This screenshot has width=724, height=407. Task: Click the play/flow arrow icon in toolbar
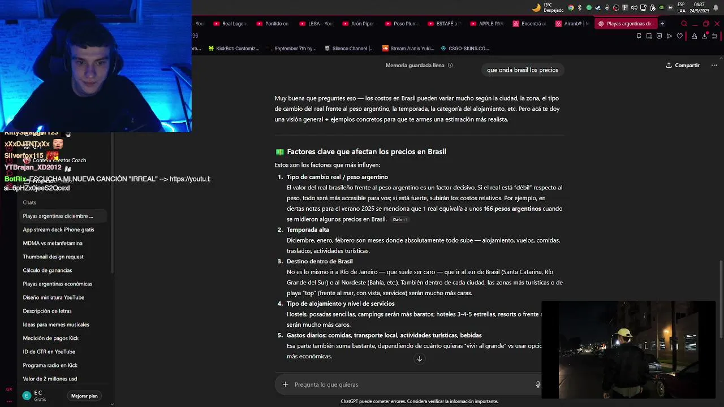[x=670, y=36]
